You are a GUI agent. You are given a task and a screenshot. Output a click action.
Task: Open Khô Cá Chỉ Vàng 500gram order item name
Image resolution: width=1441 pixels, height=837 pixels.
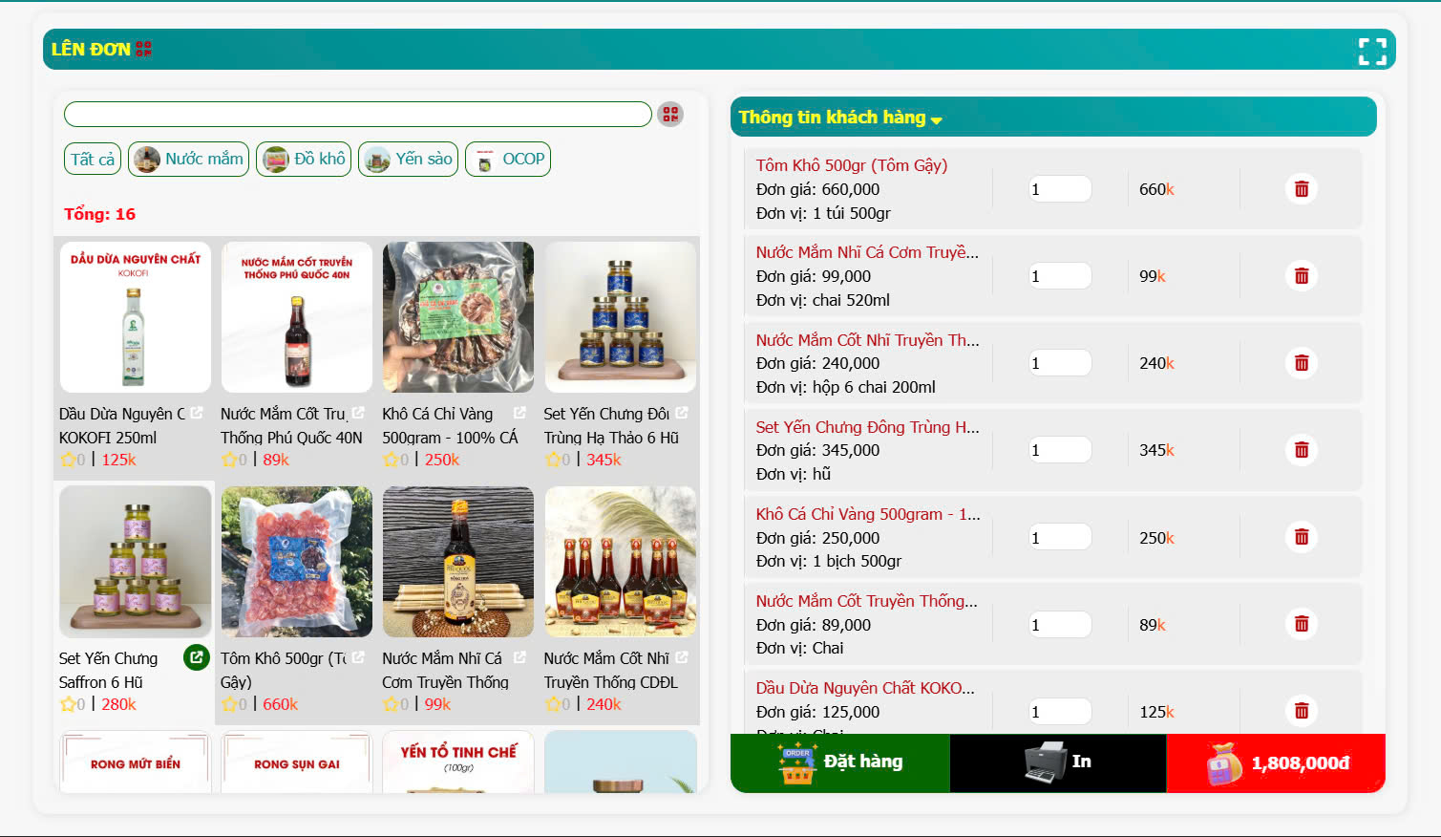(868, 514)
